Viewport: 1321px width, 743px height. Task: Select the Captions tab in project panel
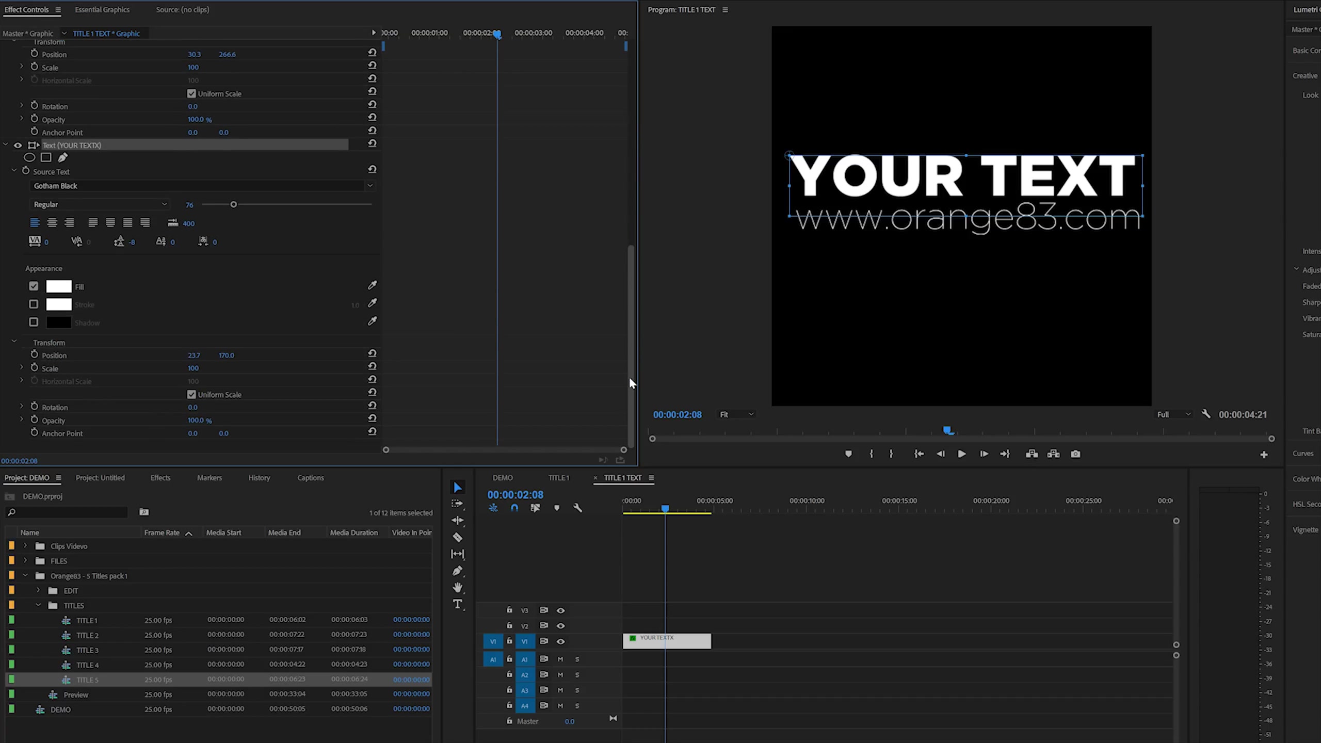[310, 477]
